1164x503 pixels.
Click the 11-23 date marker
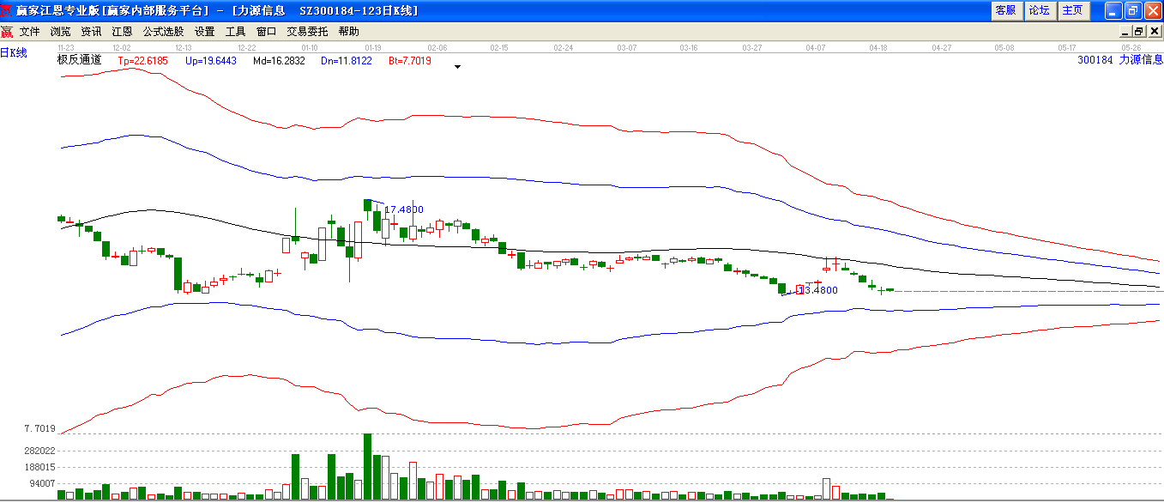pyautogui.click(x=66, y=48)
